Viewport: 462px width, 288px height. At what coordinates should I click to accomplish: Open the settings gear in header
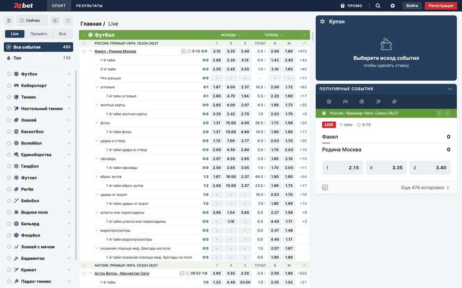393,6
